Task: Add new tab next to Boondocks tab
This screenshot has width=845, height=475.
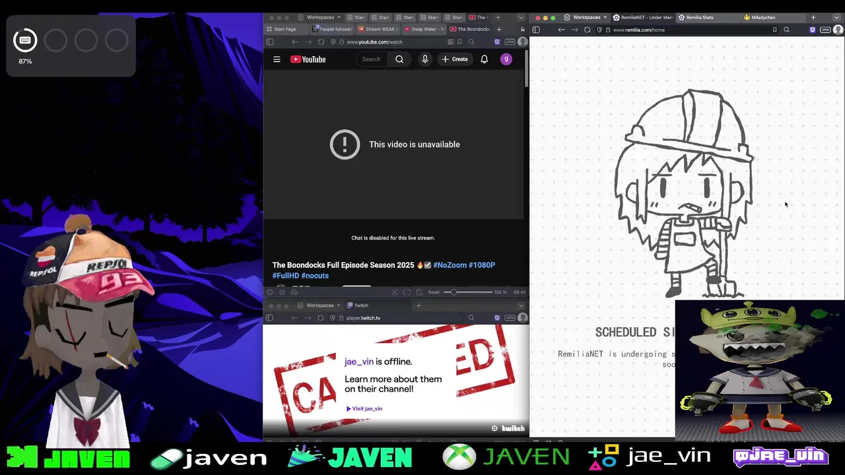Action: (498, 29)
